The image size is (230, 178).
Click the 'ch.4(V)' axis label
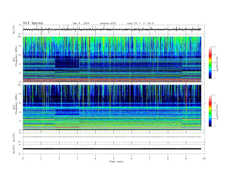[14, 149]
